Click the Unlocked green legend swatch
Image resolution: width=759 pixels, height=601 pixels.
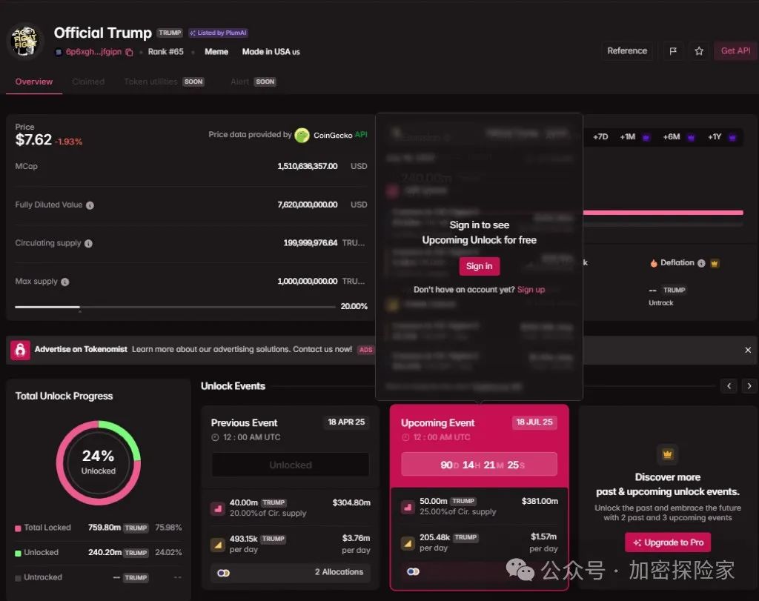pos(18,553)
